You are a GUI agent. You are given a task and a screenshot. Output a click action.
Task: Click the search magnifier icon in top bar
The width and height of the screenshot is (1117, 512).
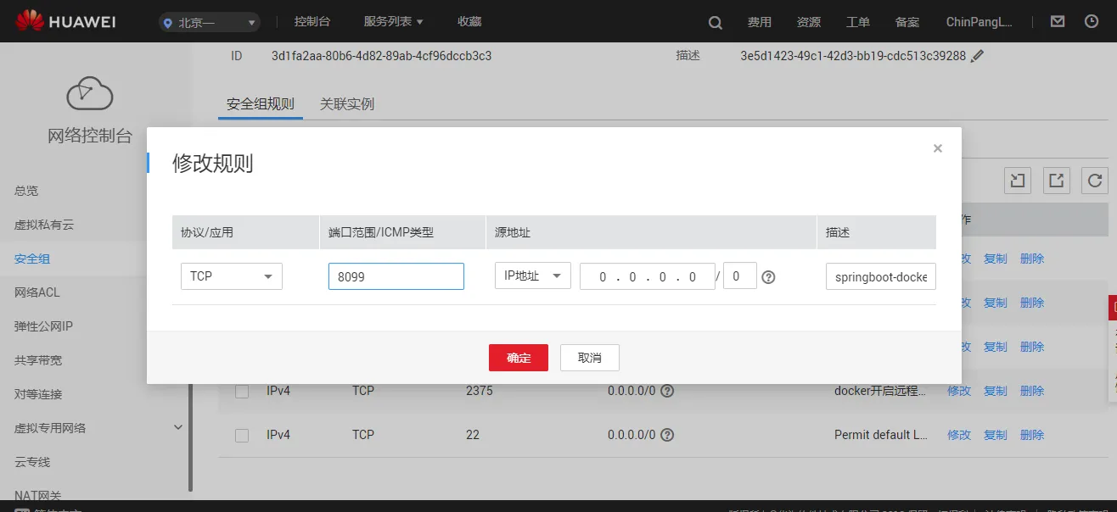[716, 23]
